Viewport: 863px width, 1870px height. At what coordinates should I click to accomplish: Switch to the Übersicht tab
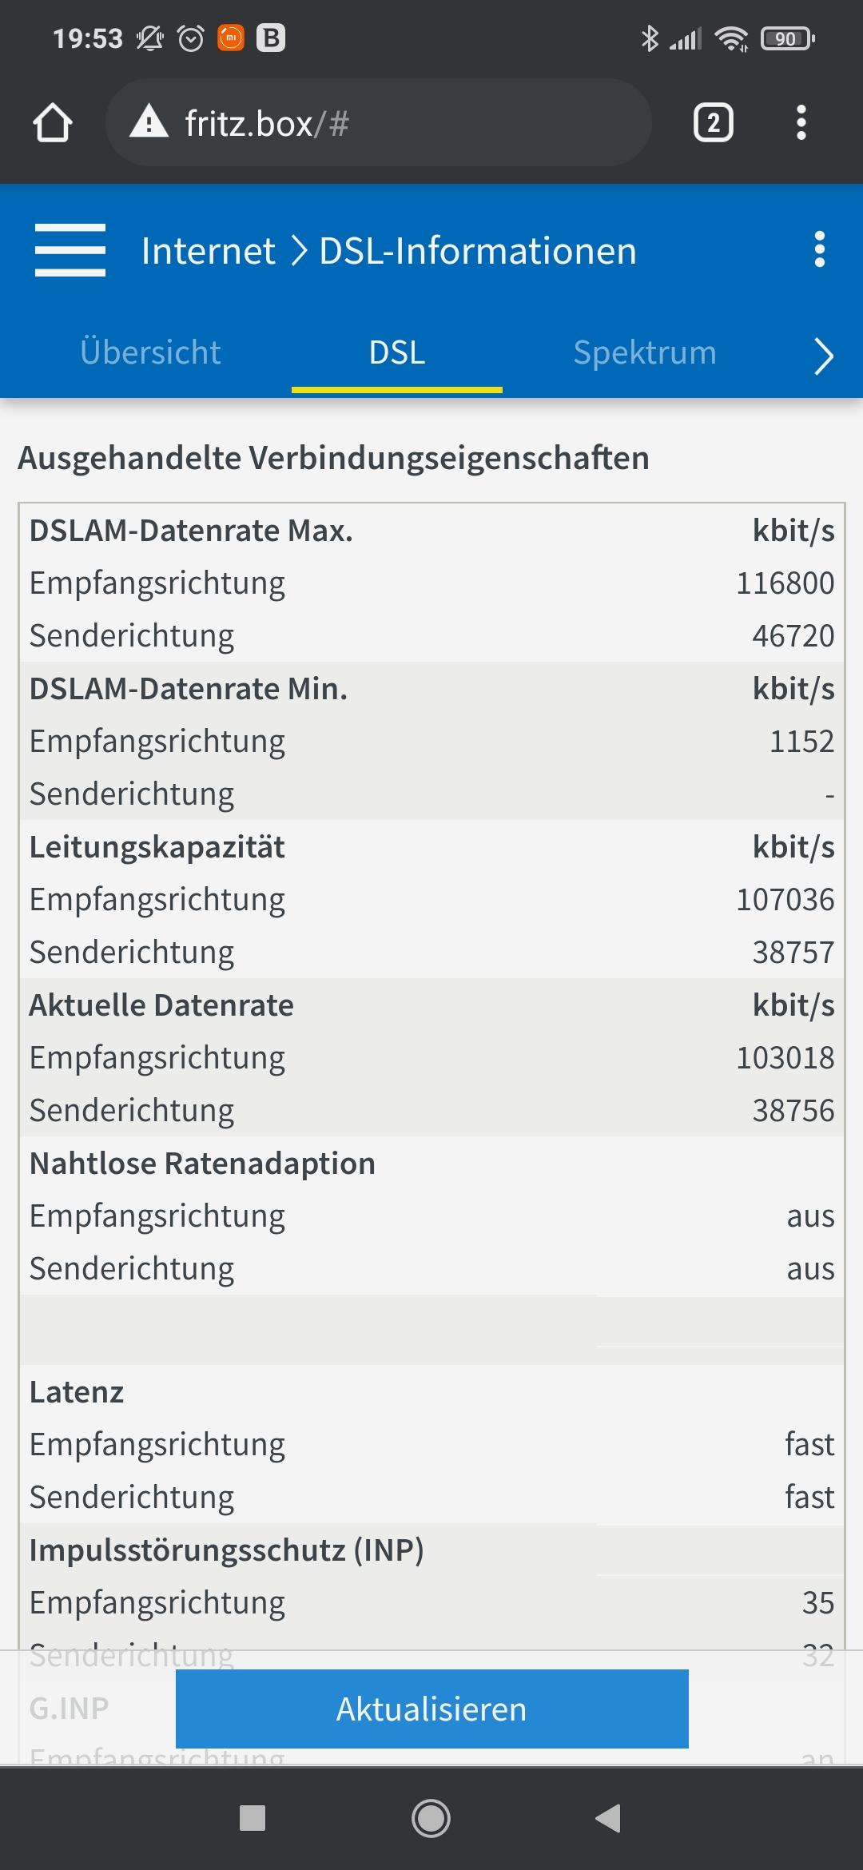point(150,352)
